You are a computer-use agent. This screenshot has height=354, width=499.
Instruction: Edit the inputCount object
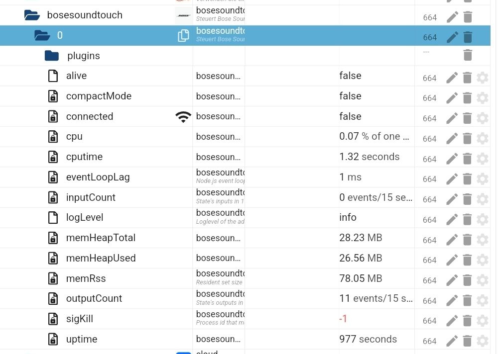(x=452, y=199)
